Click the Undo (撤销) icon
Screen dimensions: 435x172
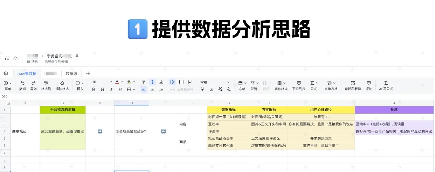click(x=22, y=83)
